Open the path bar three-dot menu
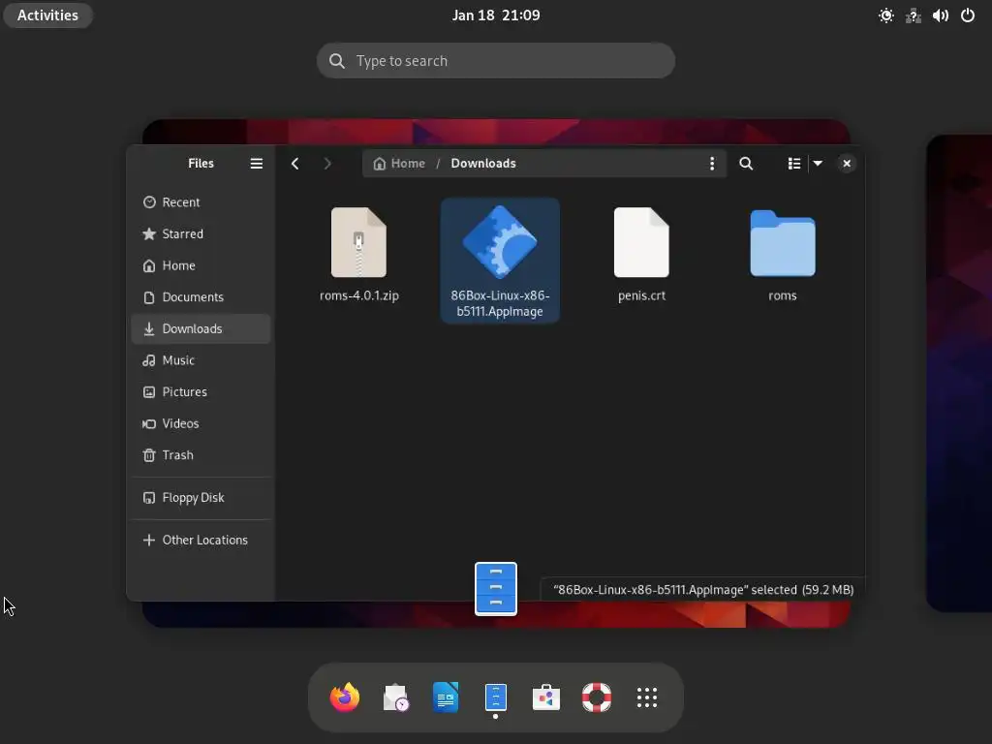992x744 pixels. (712, 163)
